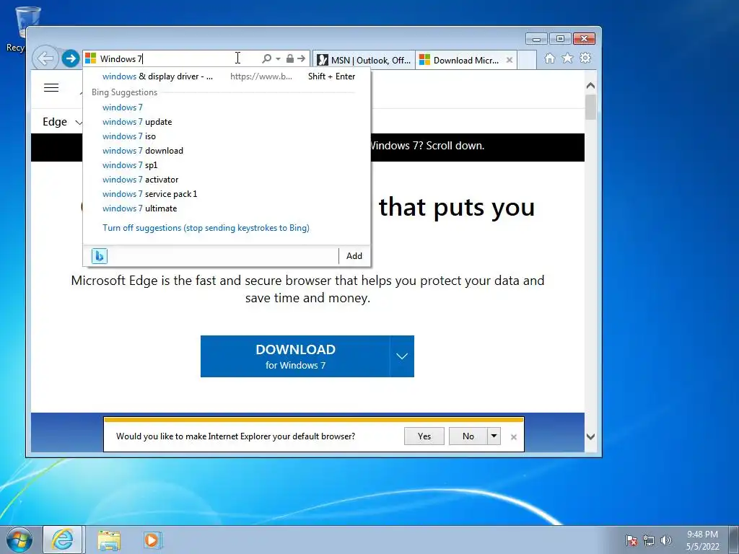Click the security lock icon in address bar

click(290, 58)
